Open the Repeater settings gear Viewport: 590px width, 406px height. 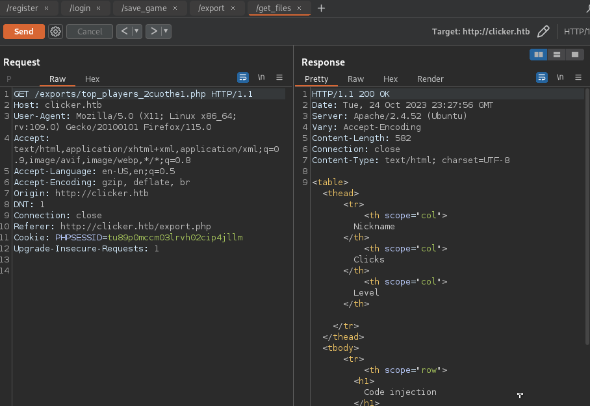pyautogui.click(x=56, y=31)
